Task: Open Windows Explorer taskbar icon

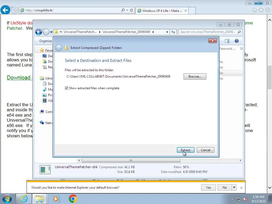Action: coord(39,199)
